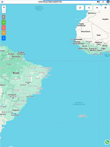The image size is (110, 147).
Task: Zoom in on the map
Action: point(4,7)
